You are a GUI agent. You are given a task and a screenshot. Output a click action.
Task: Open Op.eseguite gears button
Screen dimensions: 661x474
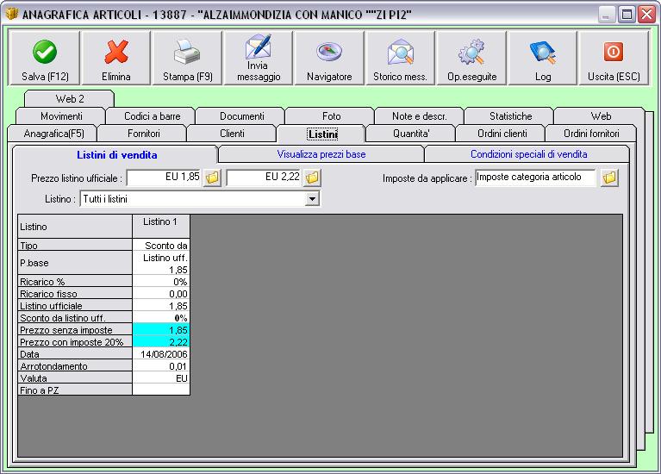471,58
